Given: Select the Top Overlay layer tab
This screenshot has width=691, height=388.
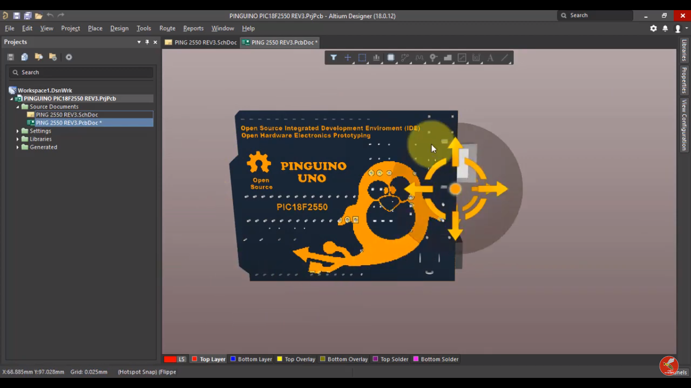Looking at the screenshot, I should click(296, 359).
